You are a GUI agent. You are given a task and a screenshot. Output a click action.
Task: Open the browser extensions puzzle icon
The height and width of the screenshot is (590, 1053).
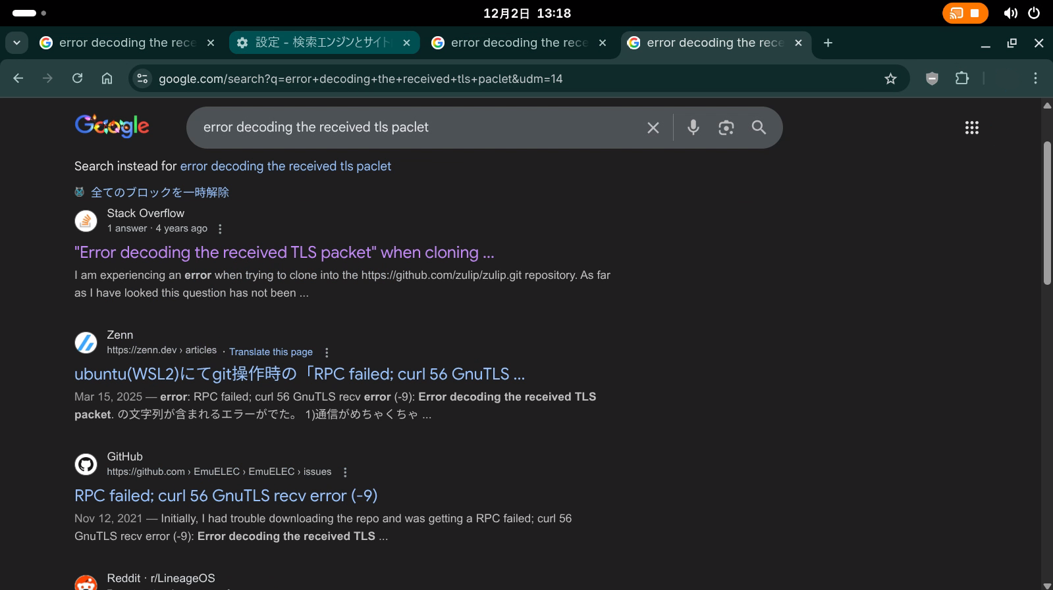click(961, 79)
